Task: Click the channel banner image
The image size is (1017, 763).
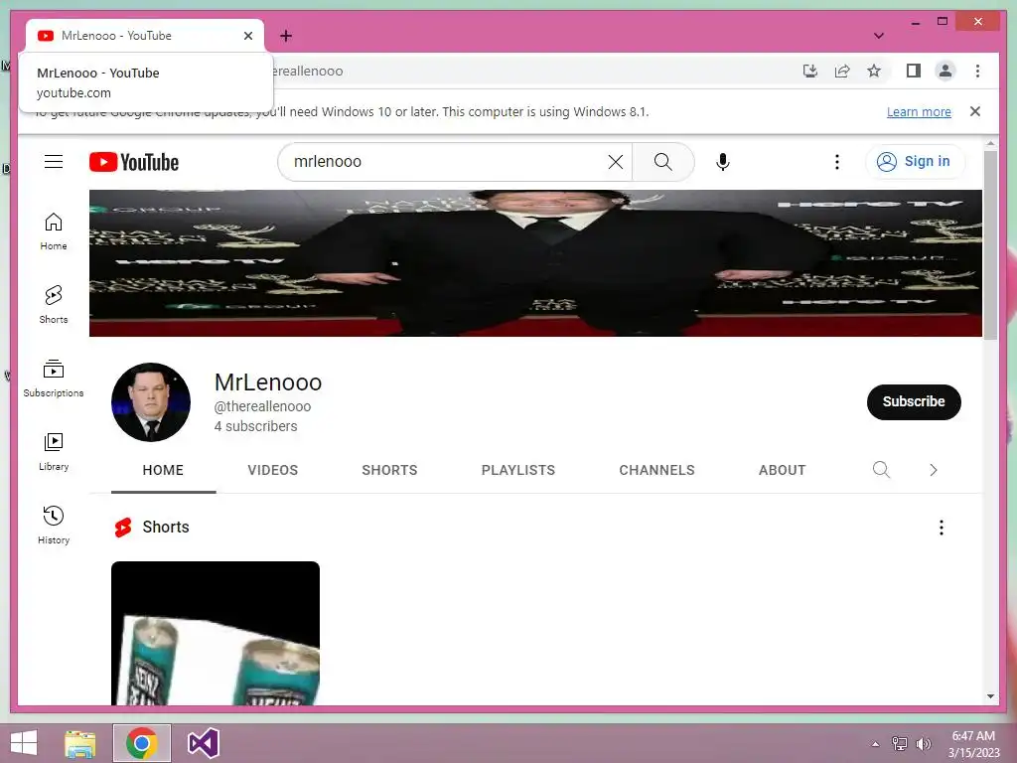Action: tap(535, 262)
